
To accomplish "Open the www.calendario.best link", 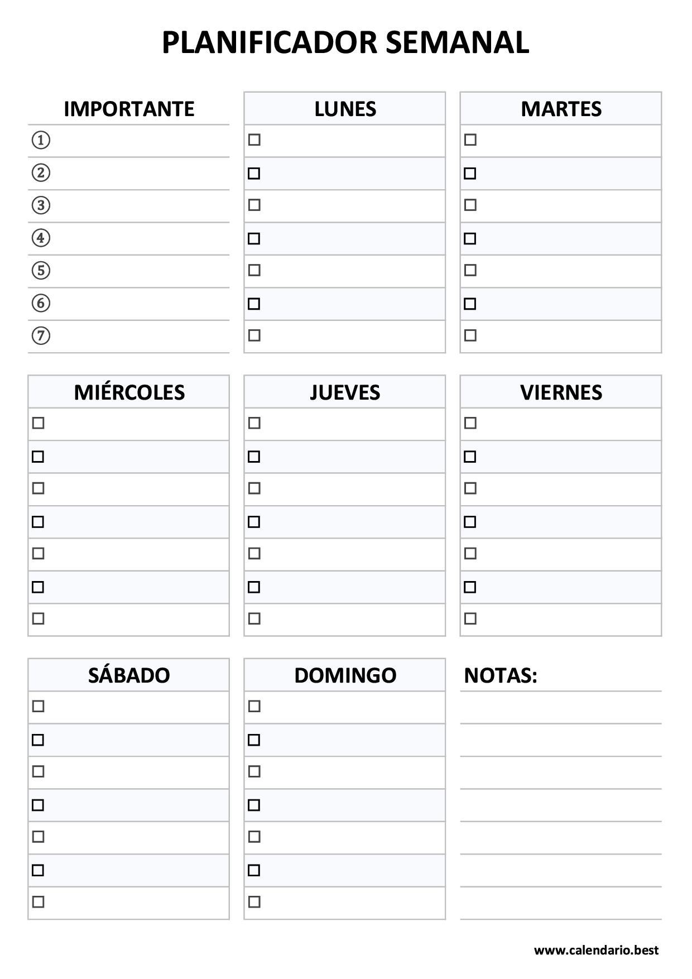I will [596, 950].
